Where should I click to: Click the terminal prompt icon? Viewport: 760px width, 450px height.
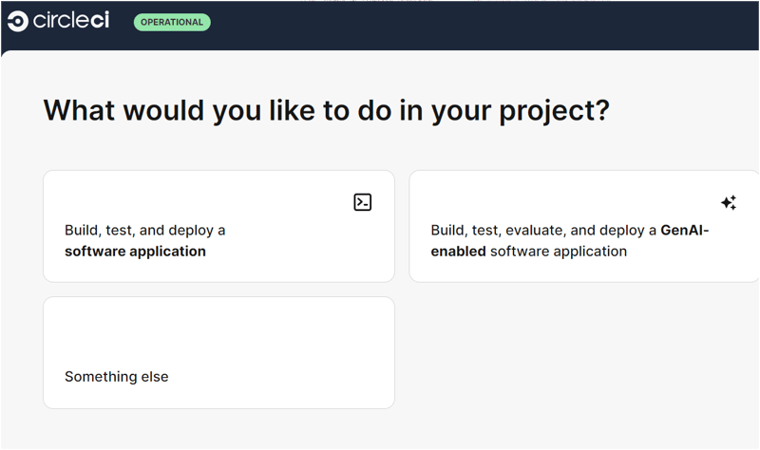(363, 202)
